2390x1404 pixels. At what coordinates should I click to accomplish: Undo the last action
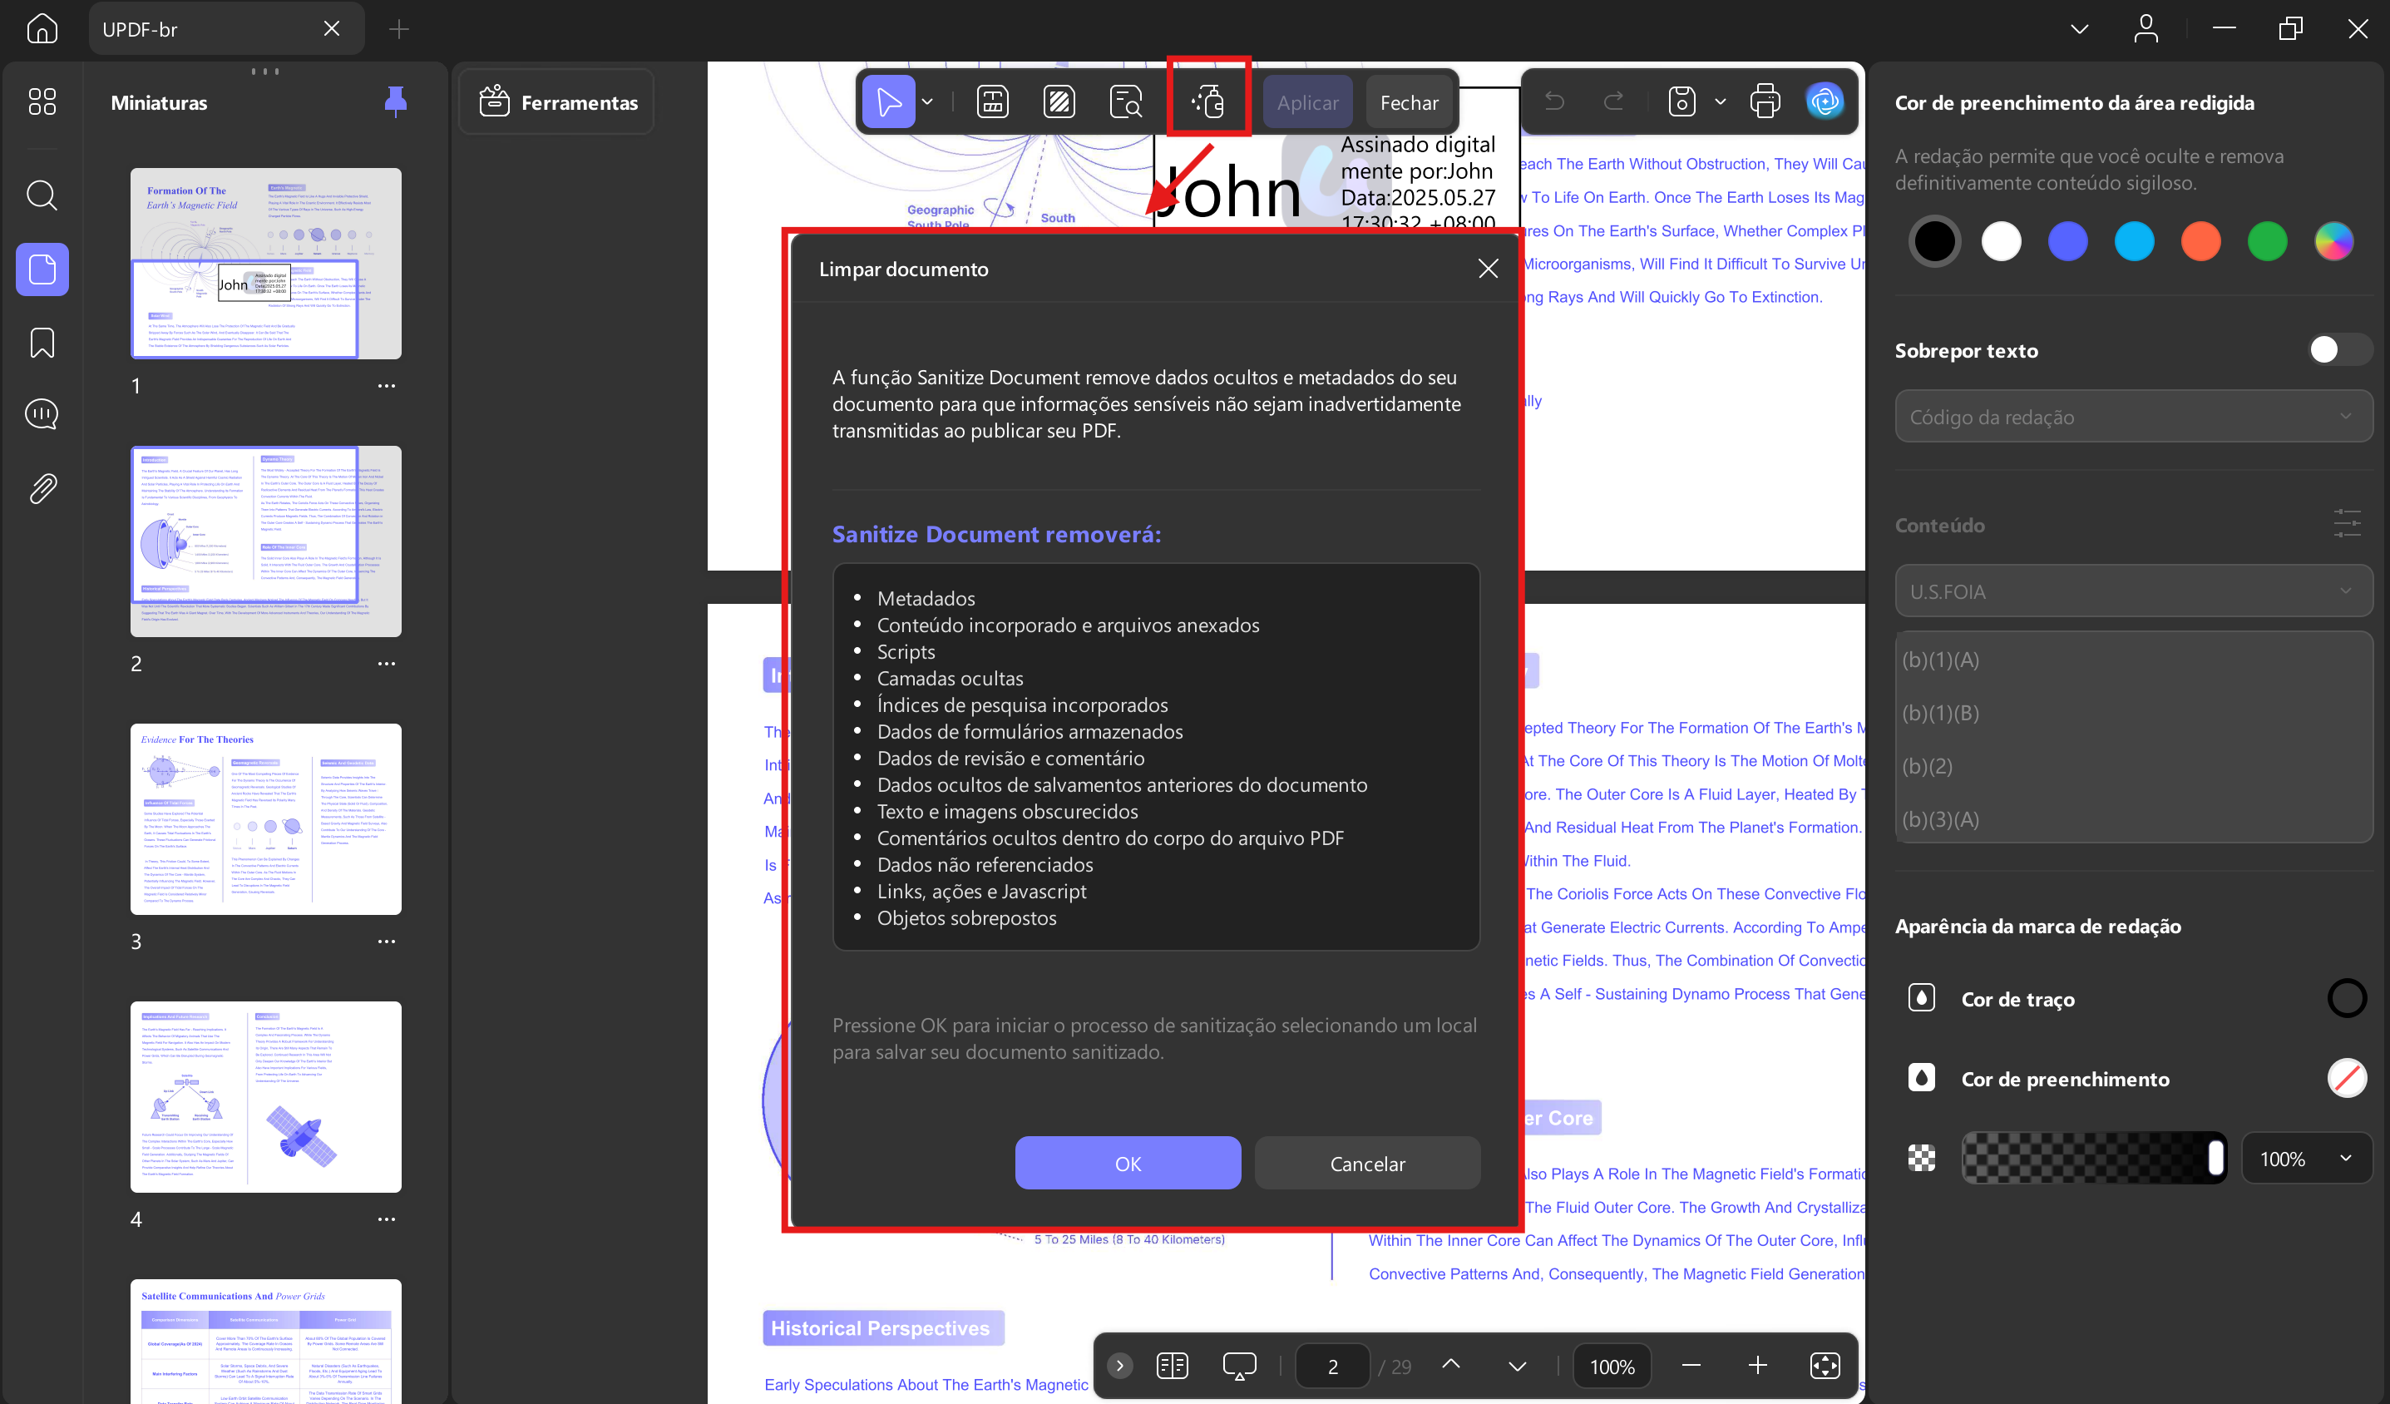tap(1553, 101)
